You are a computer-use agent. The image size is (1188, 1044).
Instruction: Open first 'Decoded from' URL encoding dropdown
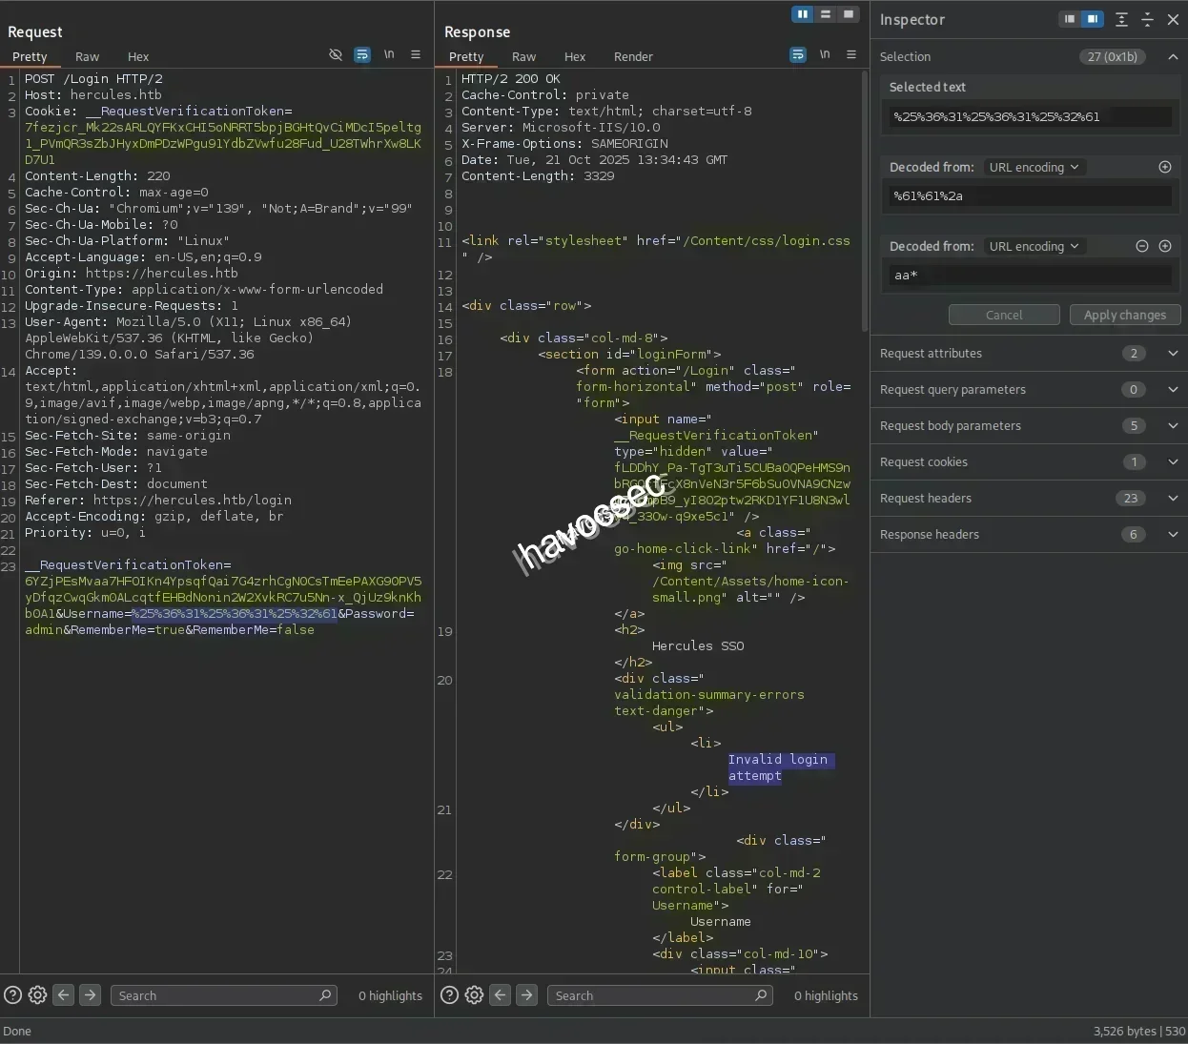(x=1034, y=167)
